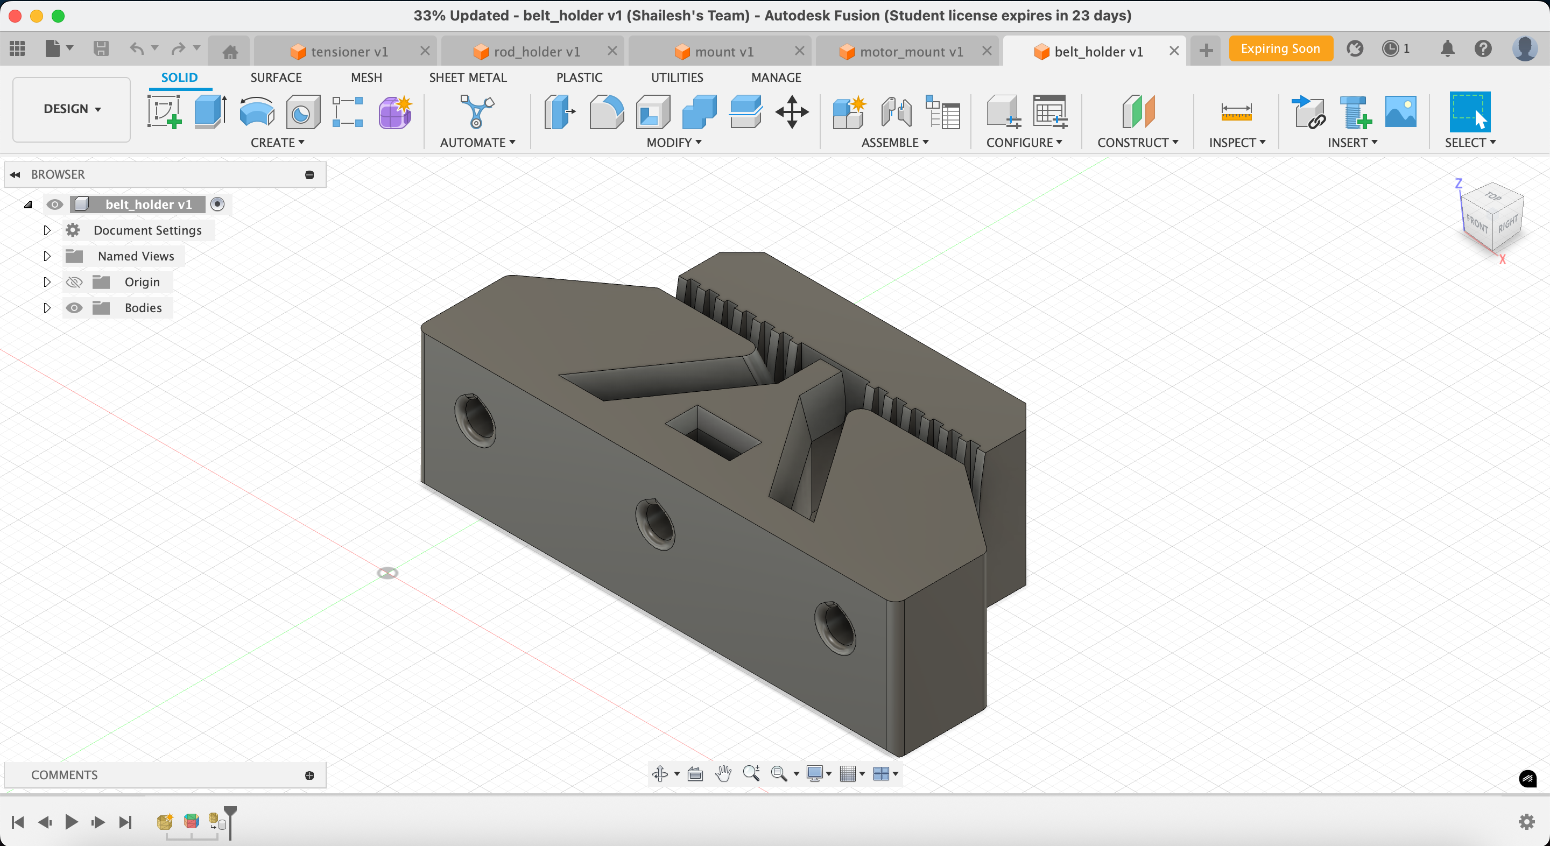Image resolution: width=1550 pixels, height=846 pixels.
Task: Step to next timeline feature
Action: pyautogui.click(x=97, y=822)
